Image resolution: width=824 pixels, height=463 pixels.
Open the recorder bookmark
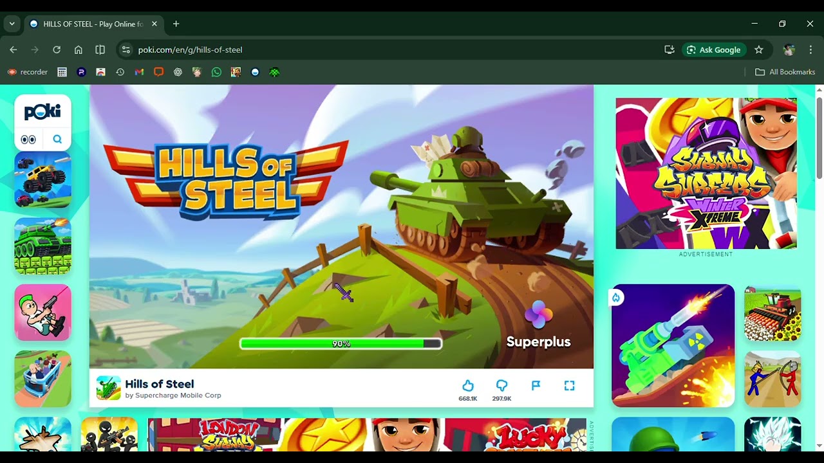[27, 72]
